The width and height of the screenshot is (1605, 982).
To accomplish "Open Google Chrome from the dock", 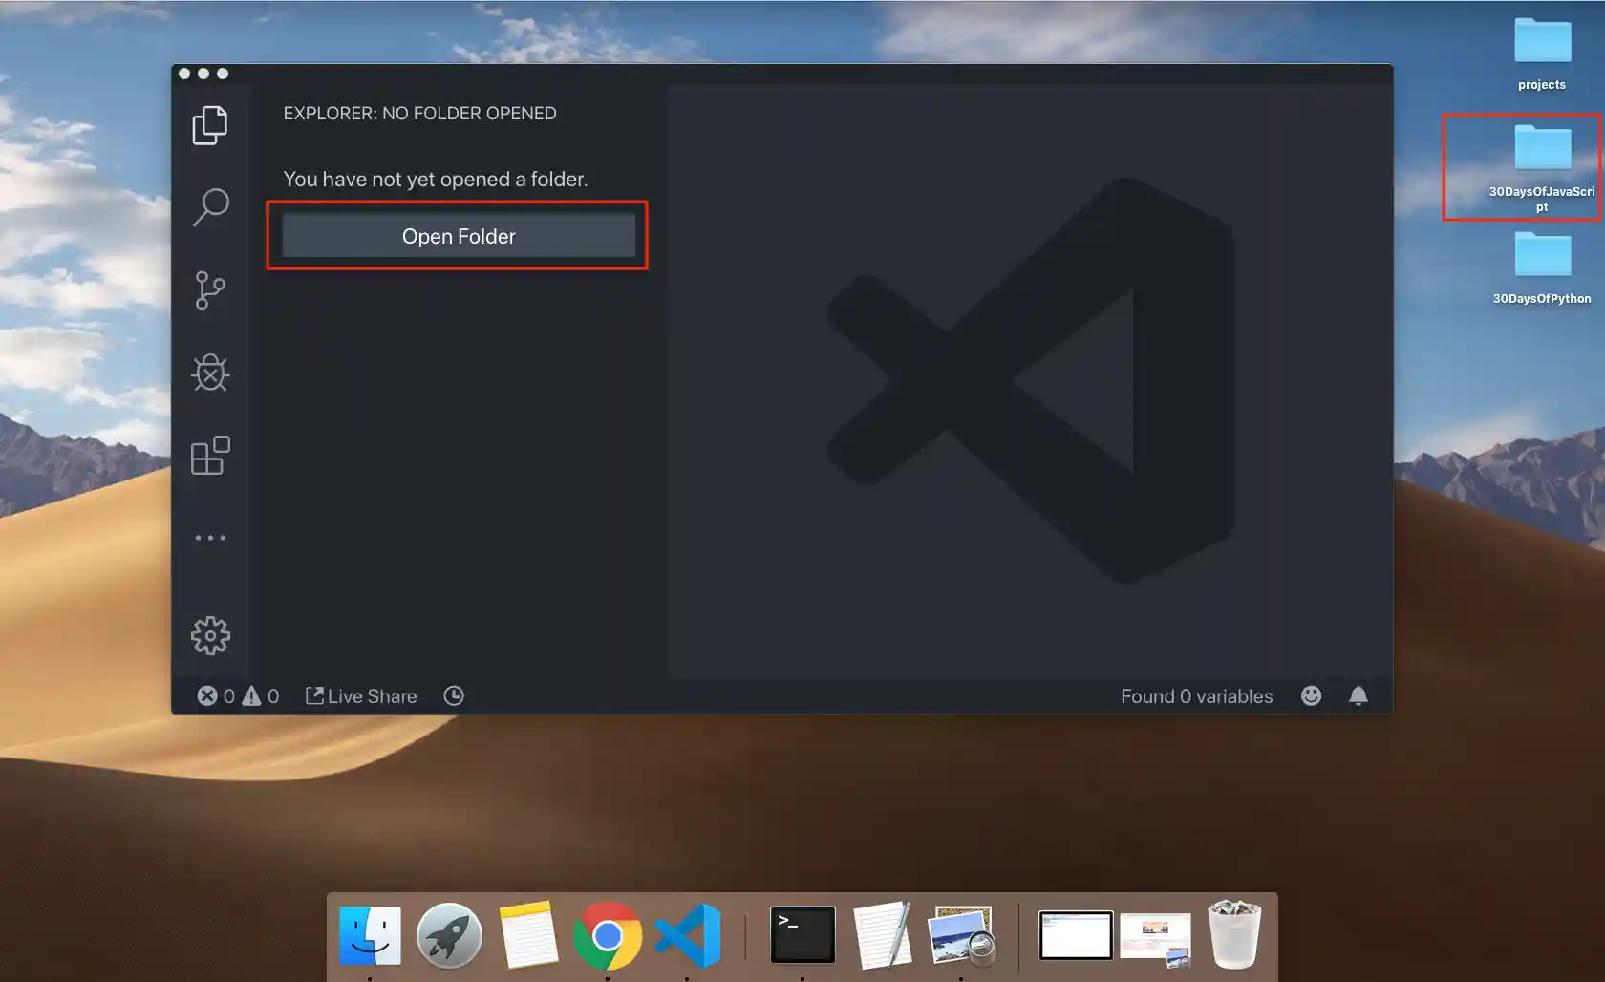I will point(609,935).
